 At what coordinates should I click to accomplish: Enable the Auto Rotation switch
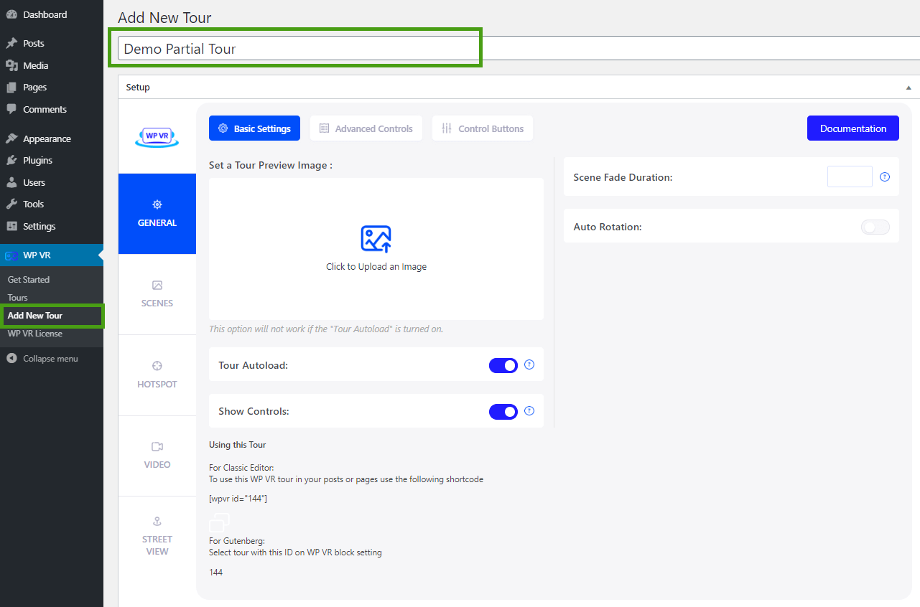pos(875,227)
